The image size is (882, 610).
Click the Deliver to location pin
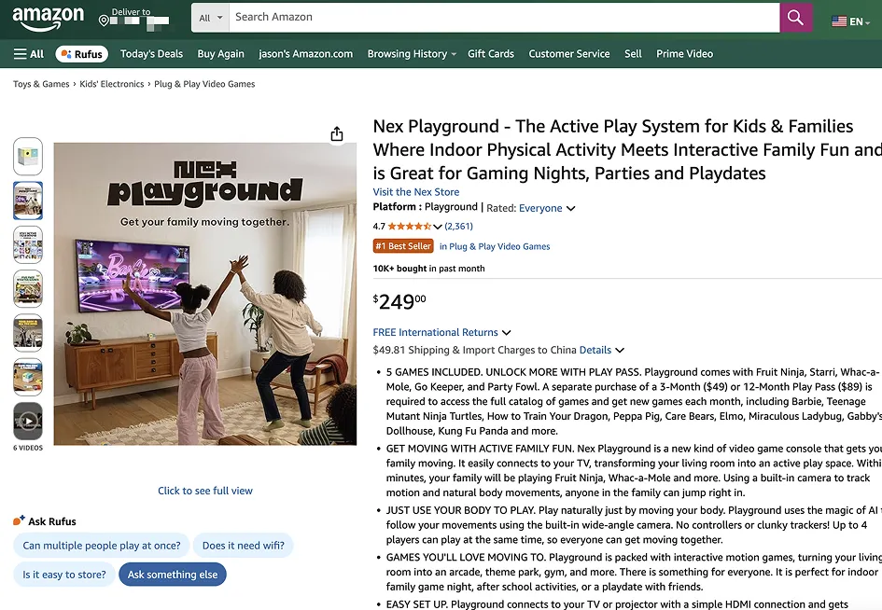(105, 20)
